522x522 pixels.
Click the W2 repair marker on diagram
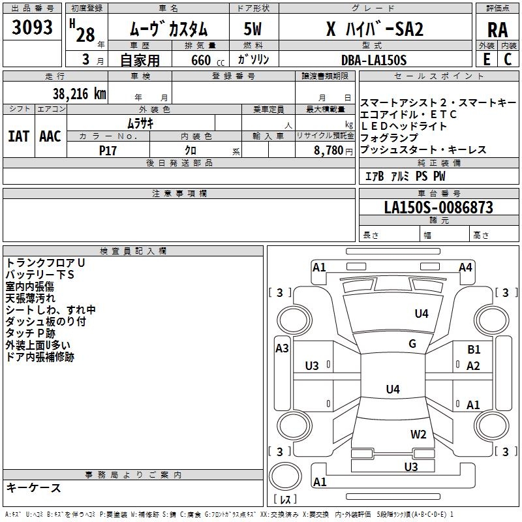pyautogui.click(x=418, y=435)
